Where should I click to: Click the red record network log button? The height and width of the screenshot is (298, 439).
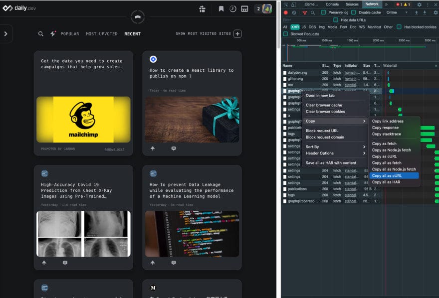[x=286, y=12]
